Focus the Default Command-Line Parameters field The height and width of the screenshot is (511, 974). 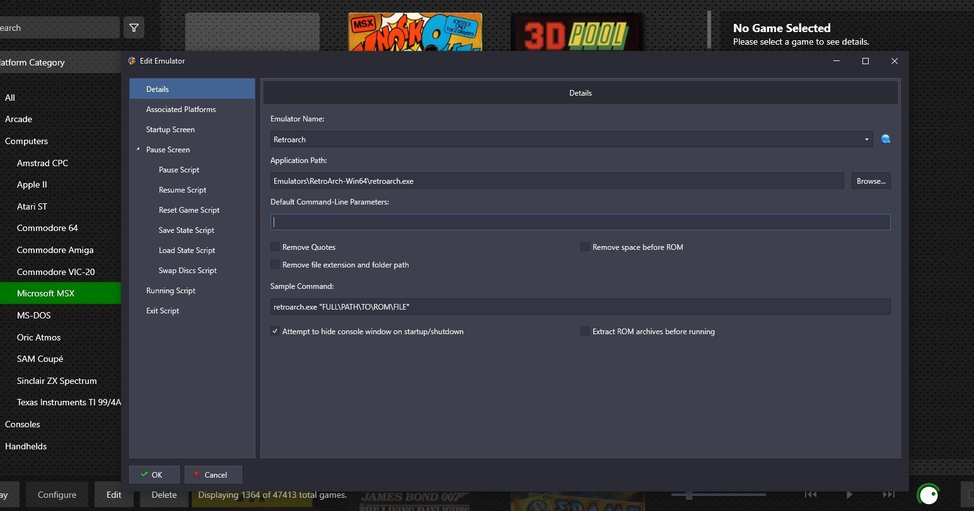[x=580, y=222]
